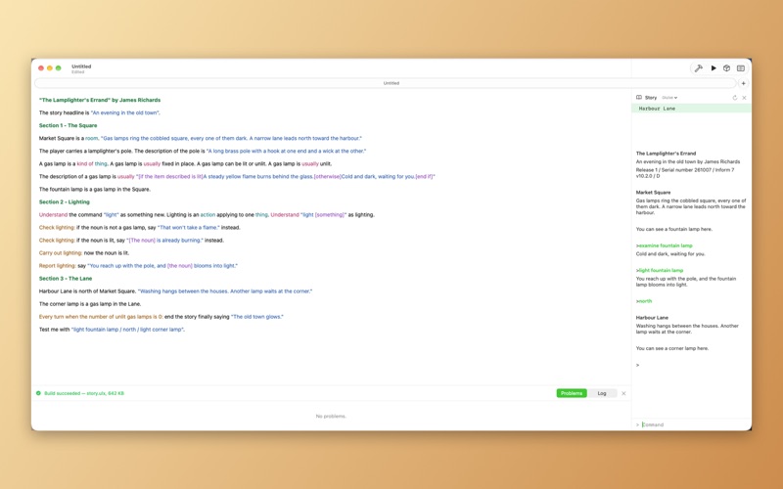
Task: Click the 'Understand the command light' line
Action: click(x=207, y=214)
